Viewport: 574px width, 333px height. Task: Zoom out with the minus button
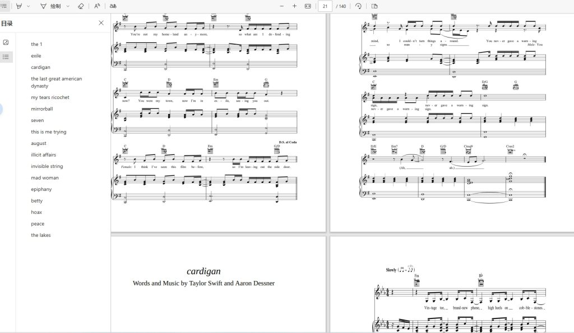[x=281, y=6]
